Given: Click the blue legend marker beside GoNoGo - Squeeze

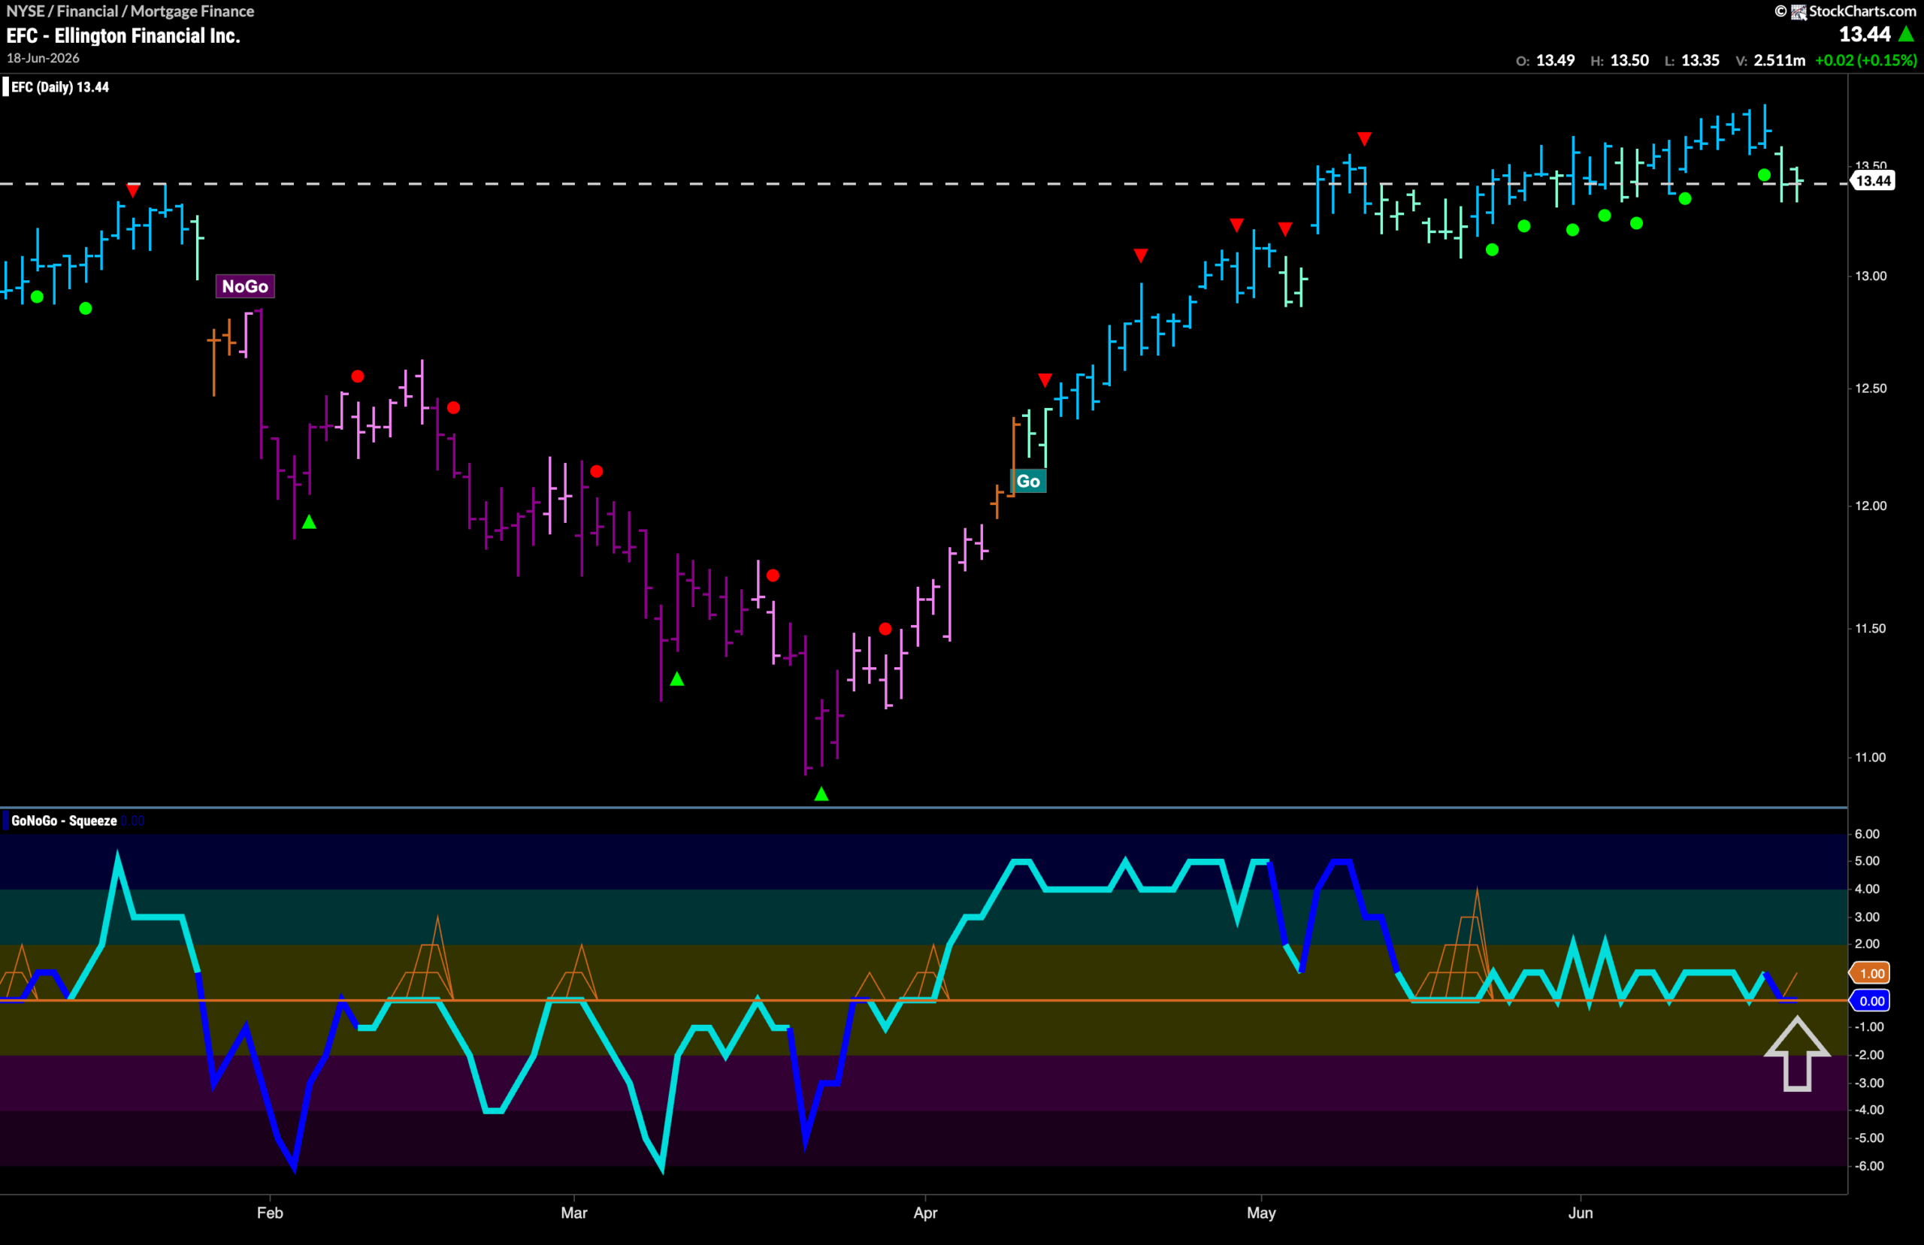Looking at the screenshot, I should [x=6, y=820].
